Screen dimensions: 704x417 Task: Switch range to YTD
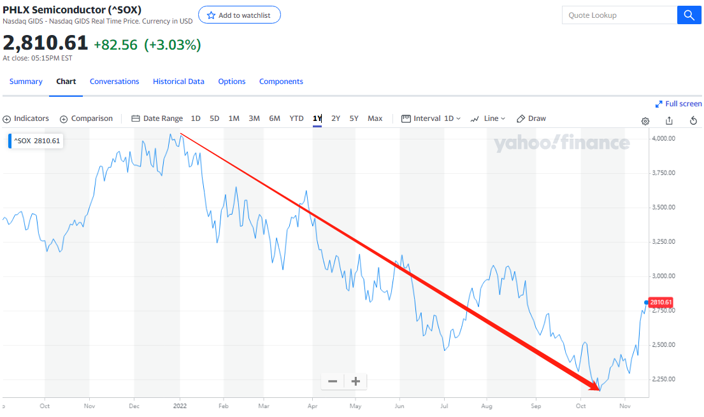tap(296, 118)
